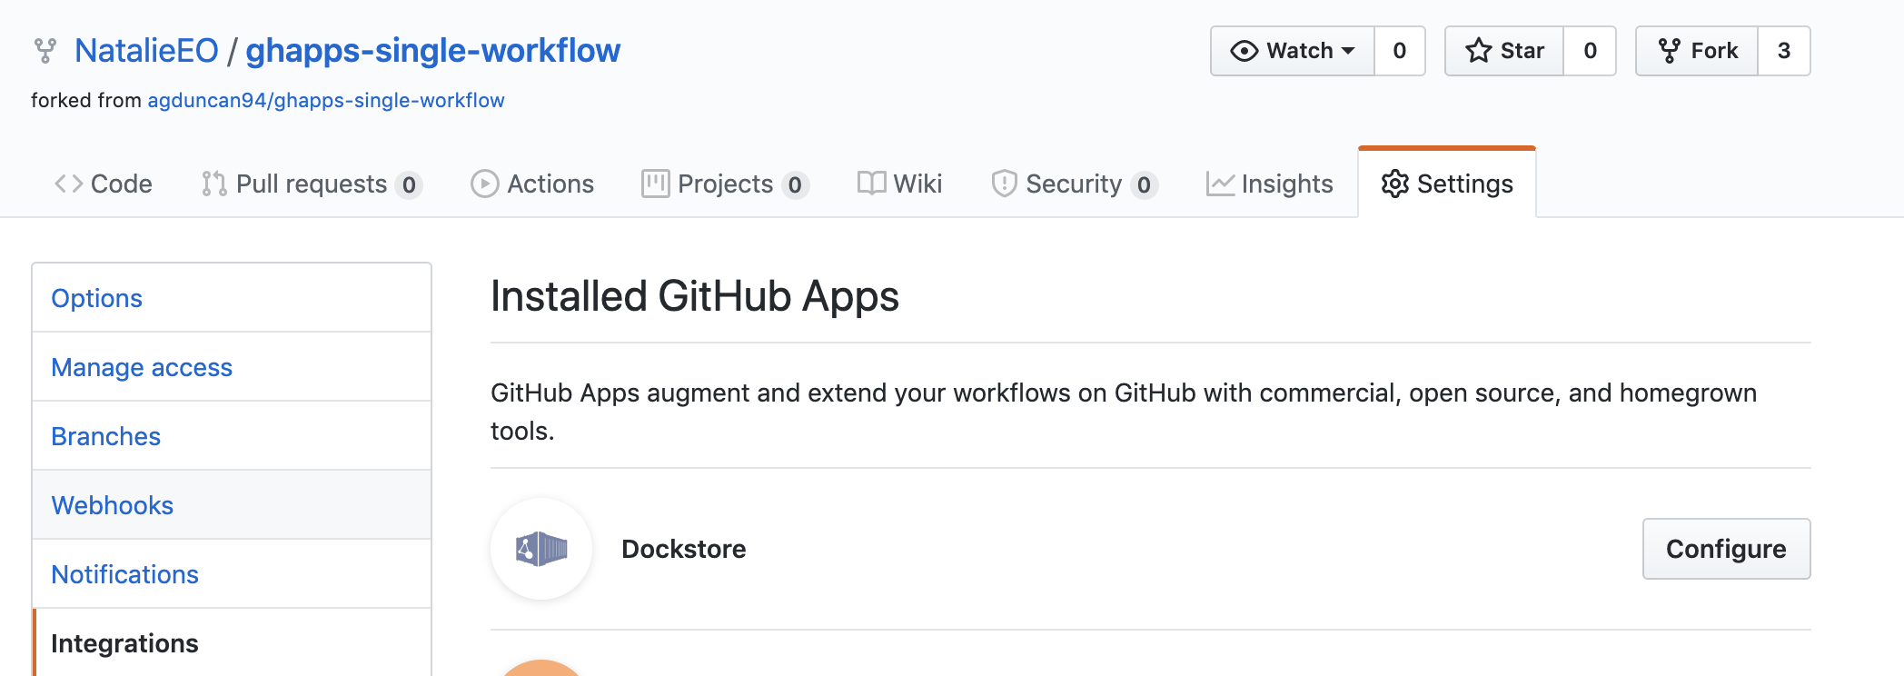
Task: Fork this repository
Action: (x=1697, y=51)
